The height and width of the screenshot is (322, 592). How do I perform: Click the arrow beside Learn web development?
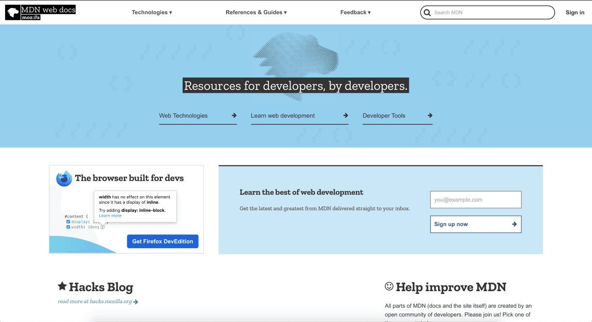[345, 116]
